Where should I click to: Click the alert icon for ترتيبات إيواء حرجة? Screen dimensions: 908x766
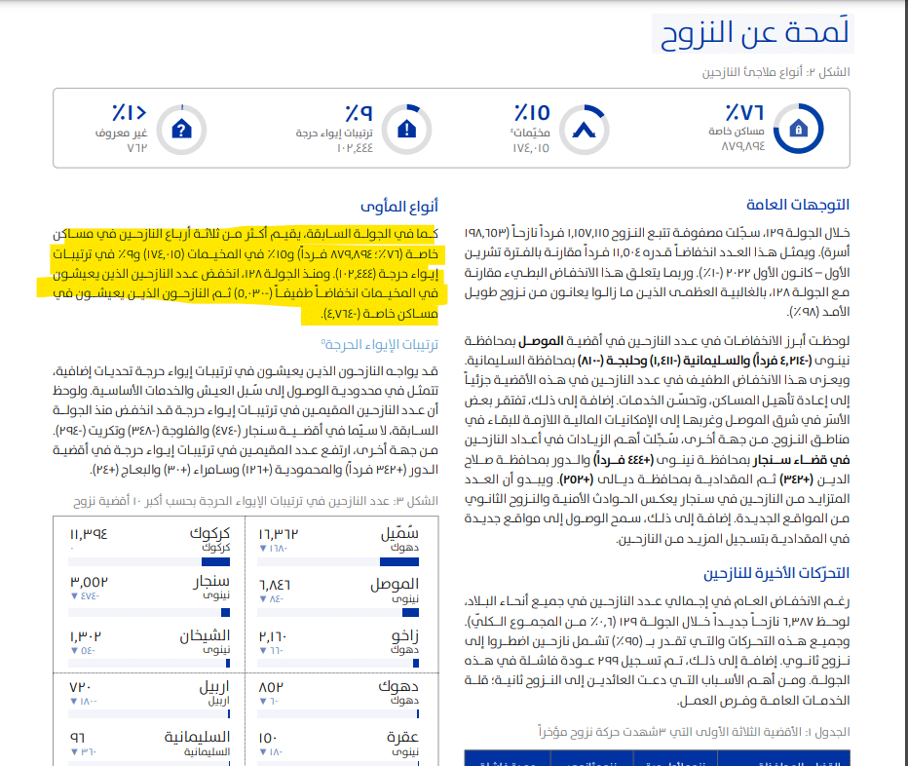406,128
